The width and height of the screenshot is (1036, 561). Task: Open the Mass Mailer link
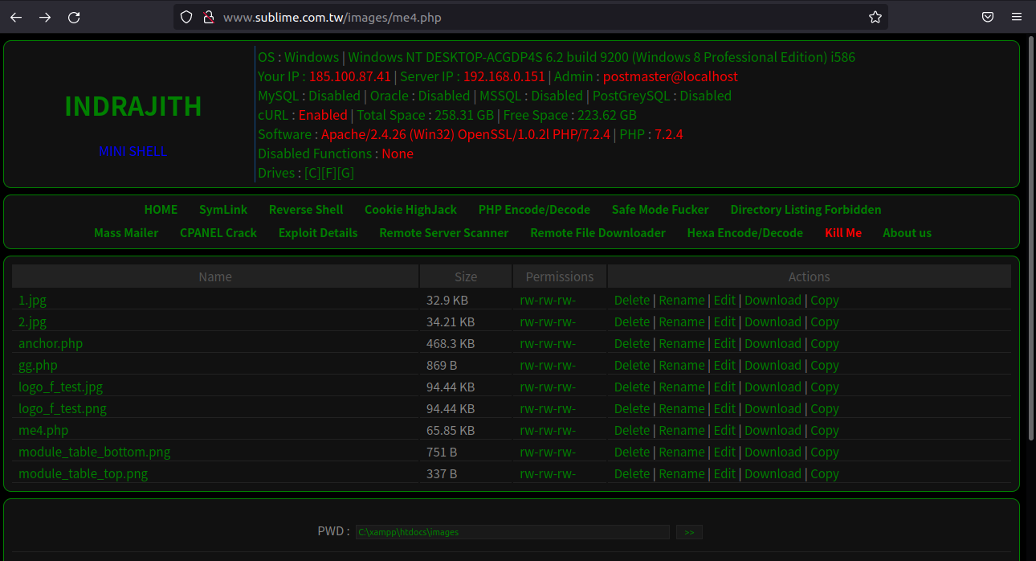[126, 233]
